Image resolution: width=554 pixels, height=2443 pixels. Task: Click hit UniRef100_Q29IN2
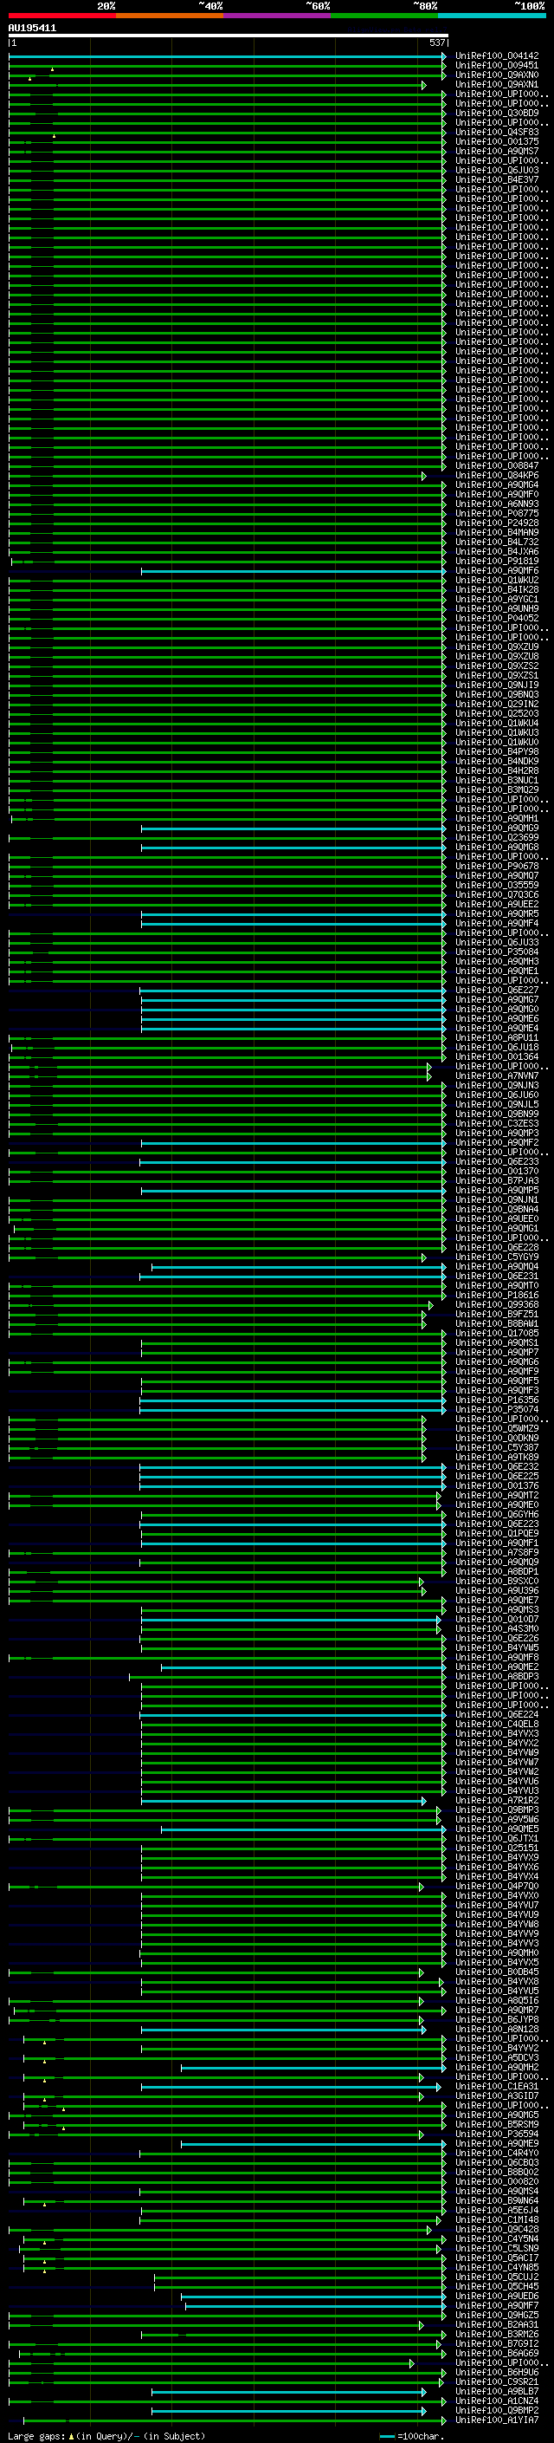[497, 704]
